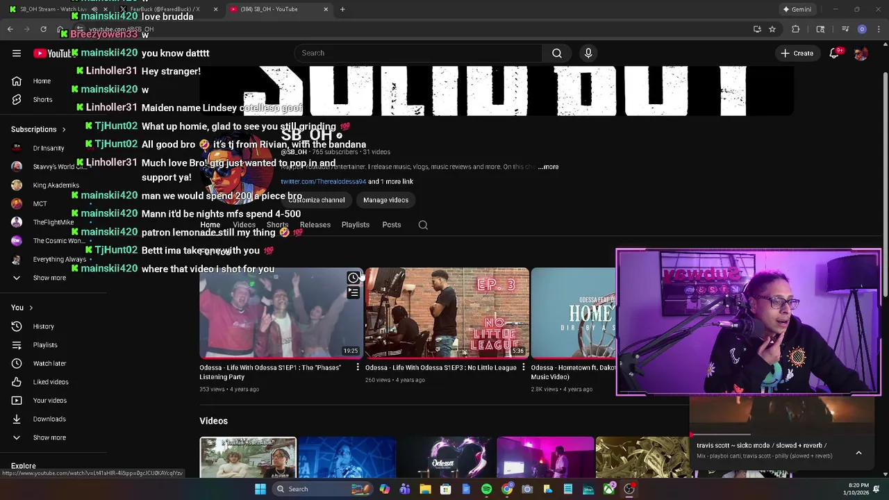Open options for Listening Party video
The width and height of the screenshot is (889, 500).
pos(358,367)
